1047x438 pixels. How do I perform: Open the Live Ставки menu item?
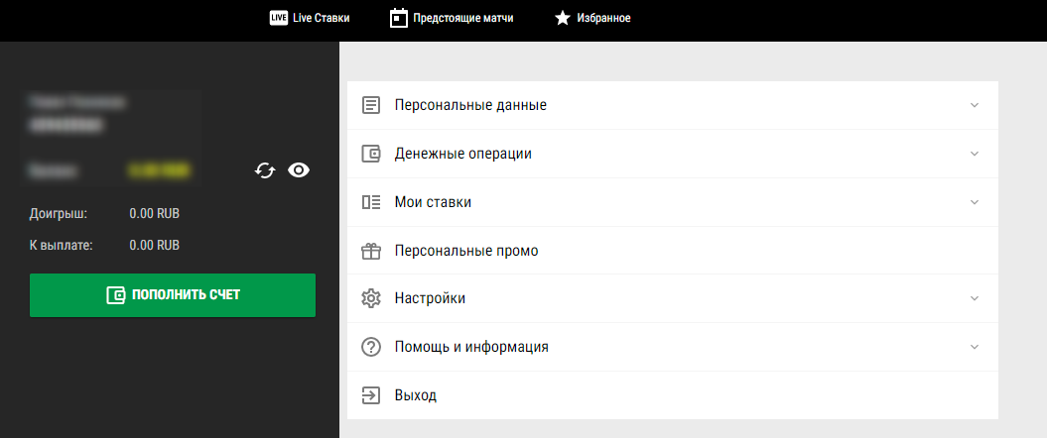(321, 18)
